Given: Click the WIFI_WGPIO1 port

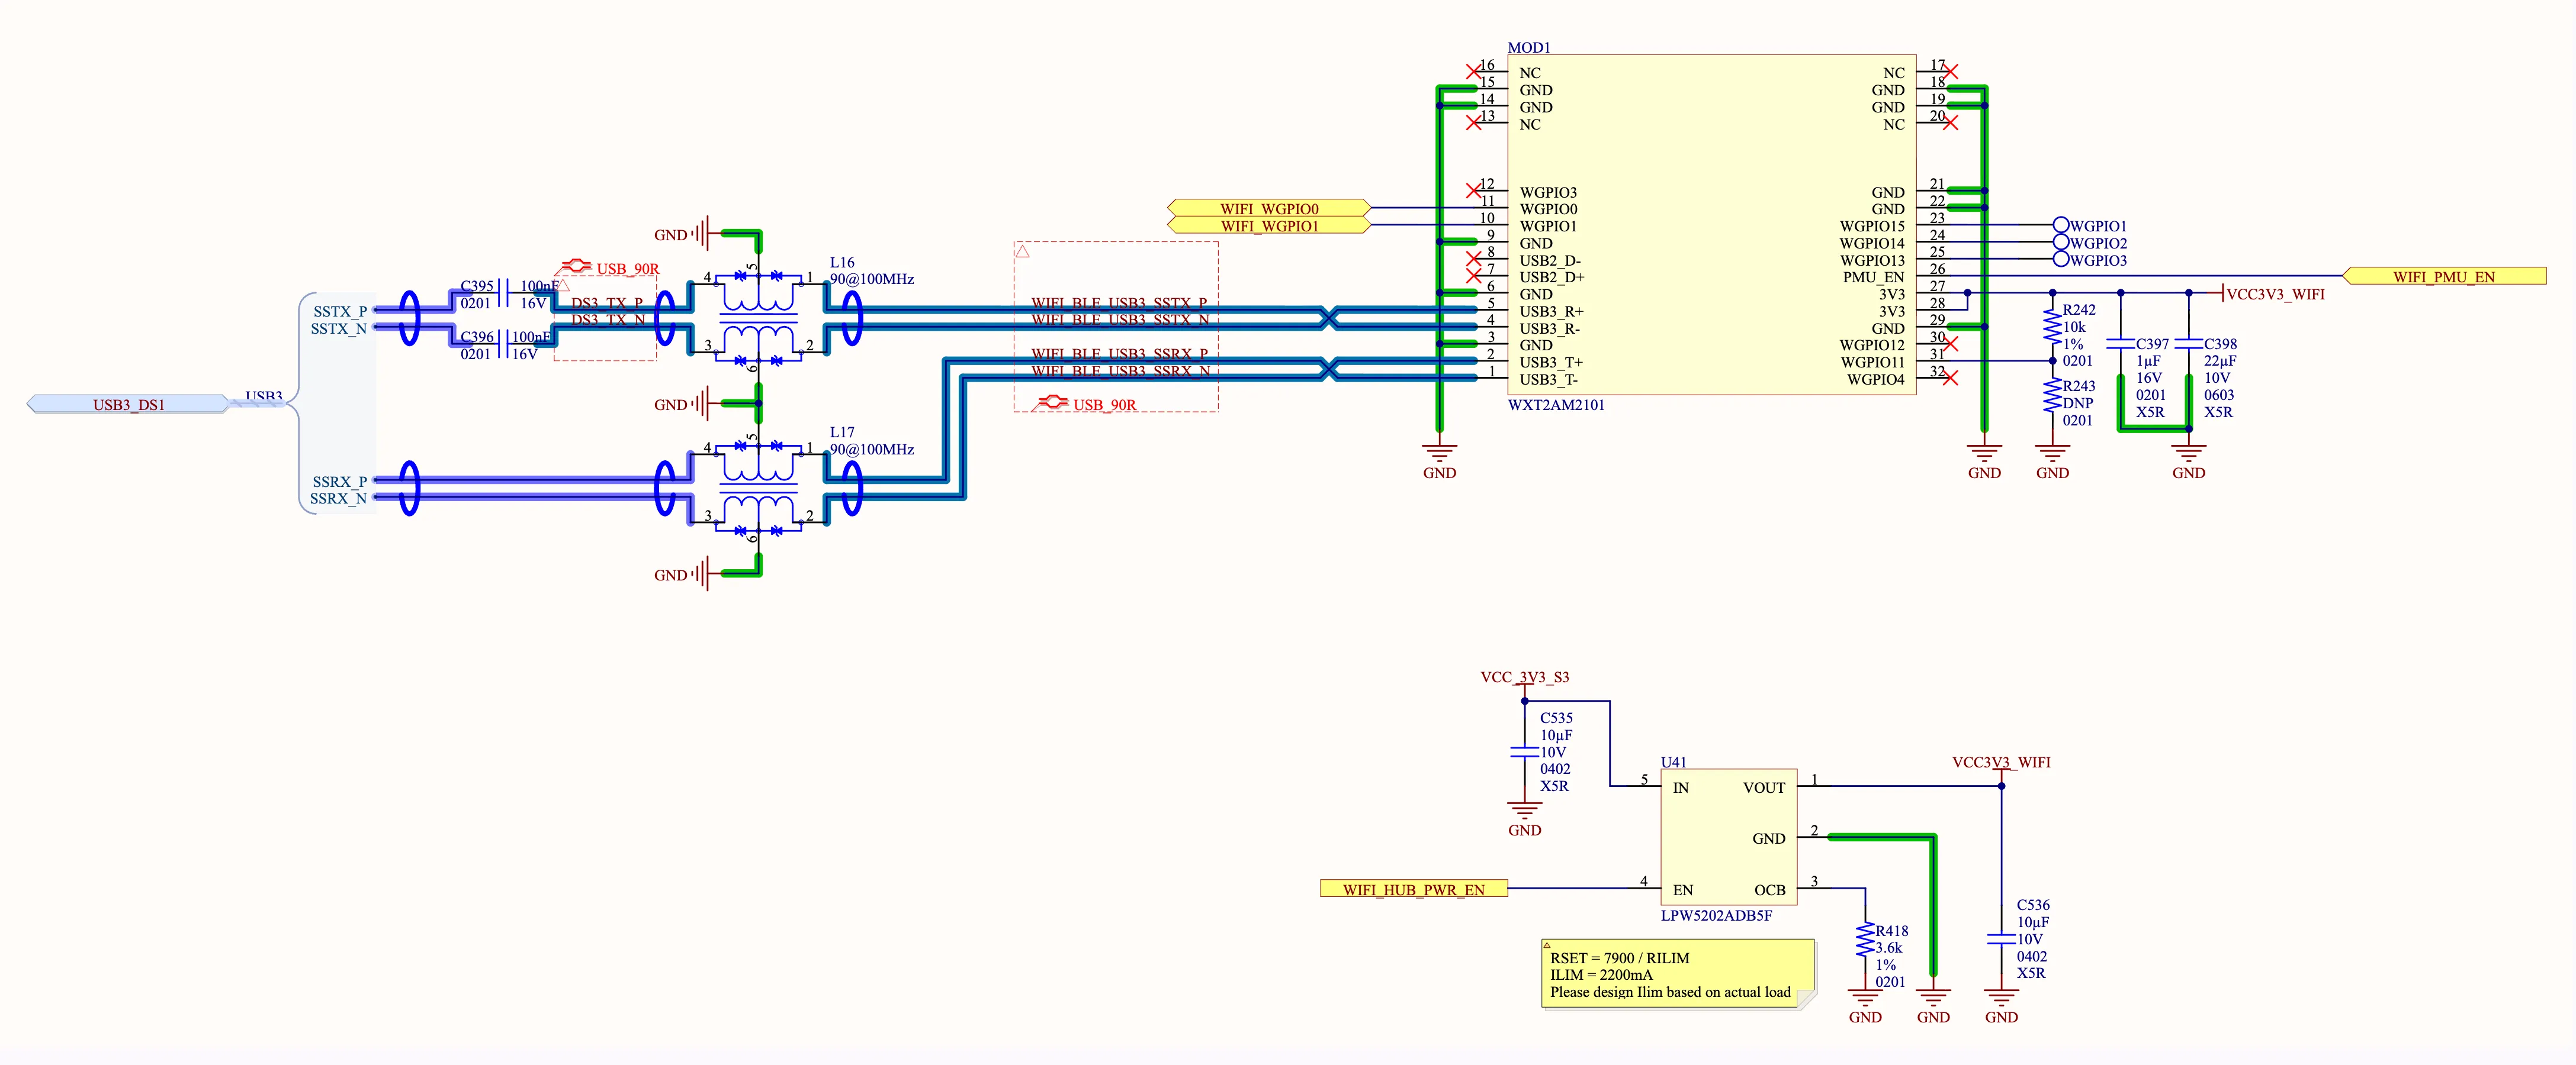Looking at the screenshot, I should 1269,226.
